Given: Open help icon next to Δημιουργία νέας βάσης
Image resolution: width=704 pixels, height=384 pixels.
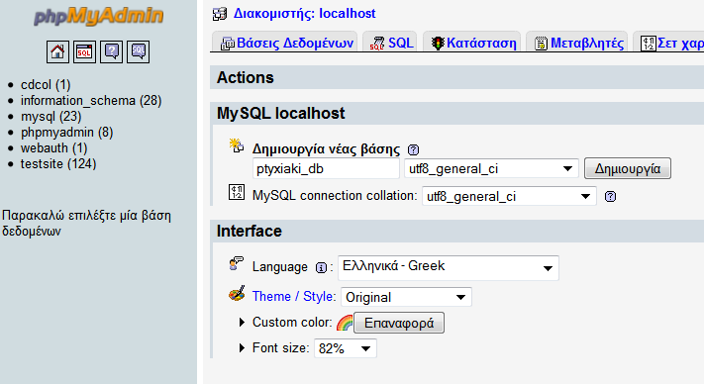Looking at the screenshot, I should click(x=413, y=149).
